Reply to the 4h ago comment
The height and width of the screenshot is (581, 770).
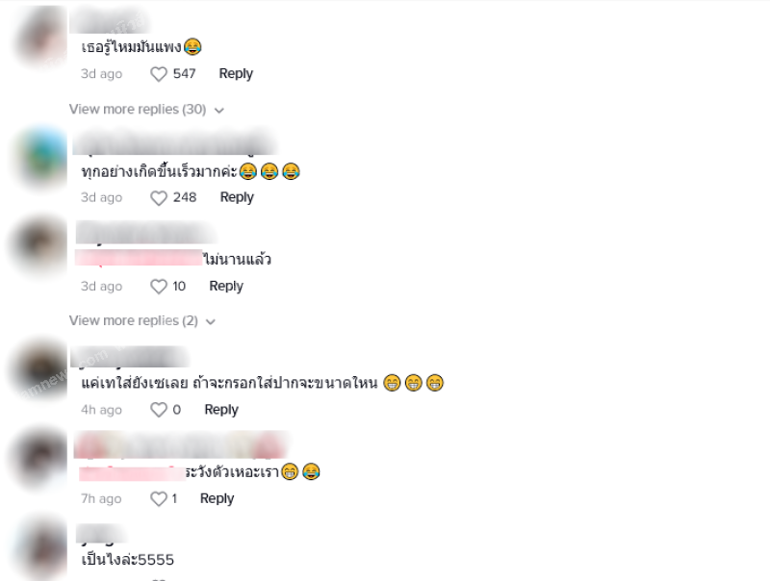coord(221,410)
